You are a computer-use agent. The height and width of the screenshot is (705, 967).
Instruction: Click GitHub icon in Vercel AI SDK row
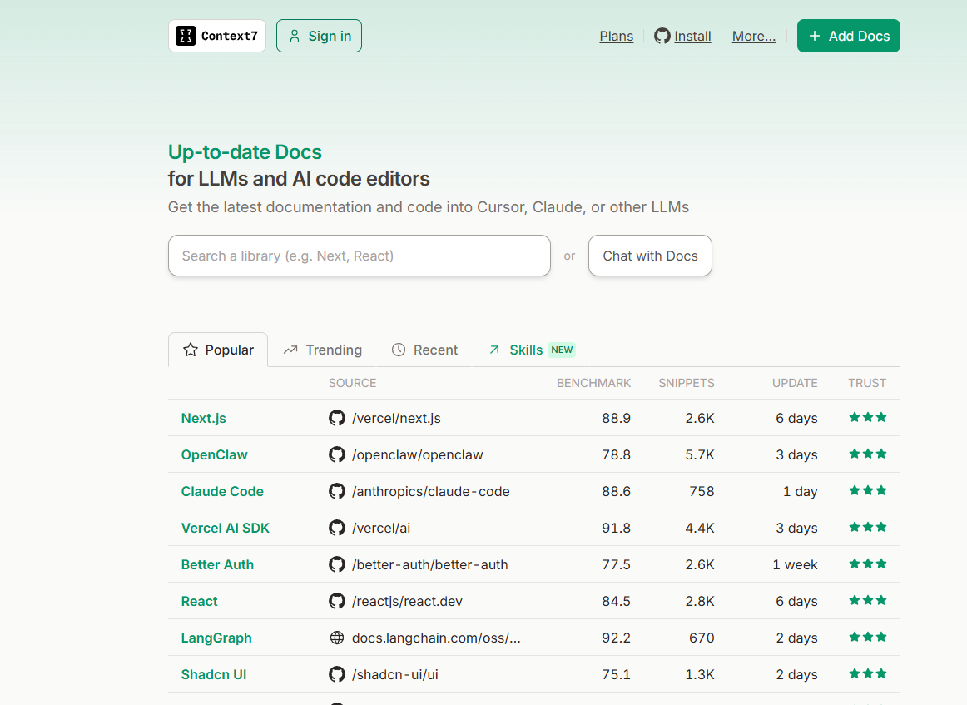(x=337, y=528)
